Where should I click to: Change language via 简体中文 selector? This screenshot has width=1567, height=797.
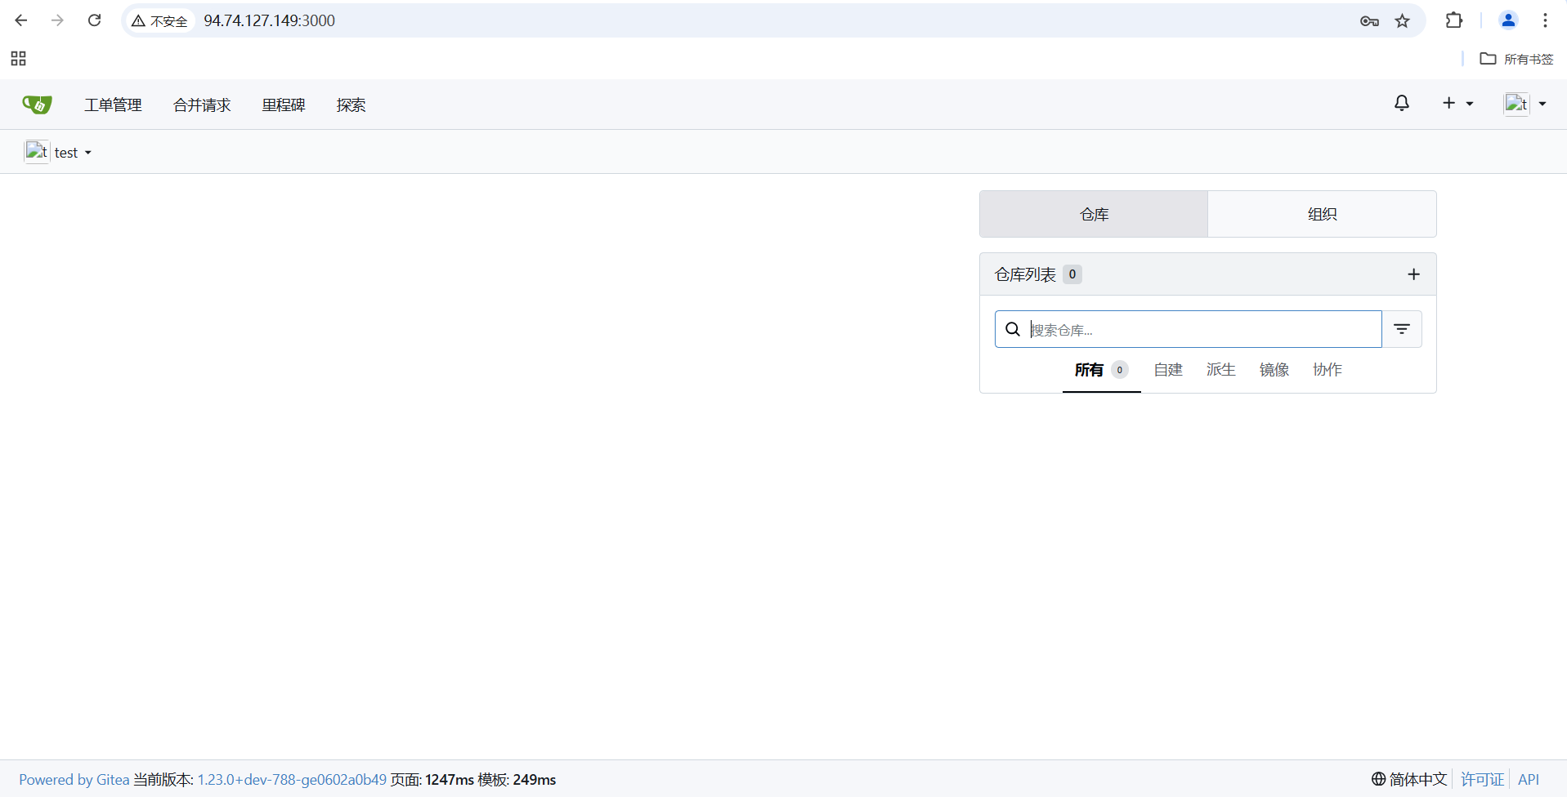pos(1409,779)
